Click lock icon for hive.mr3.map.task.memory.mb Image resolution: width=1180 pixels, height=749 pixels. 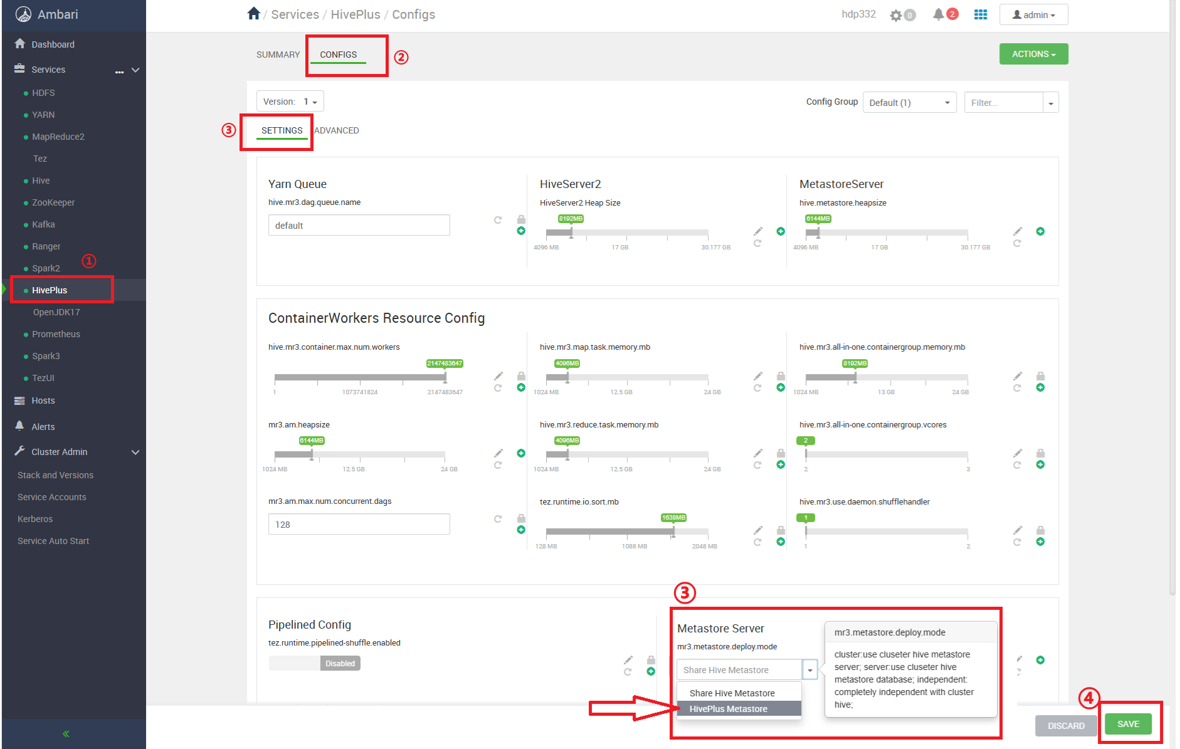click(x=781, y=376)
